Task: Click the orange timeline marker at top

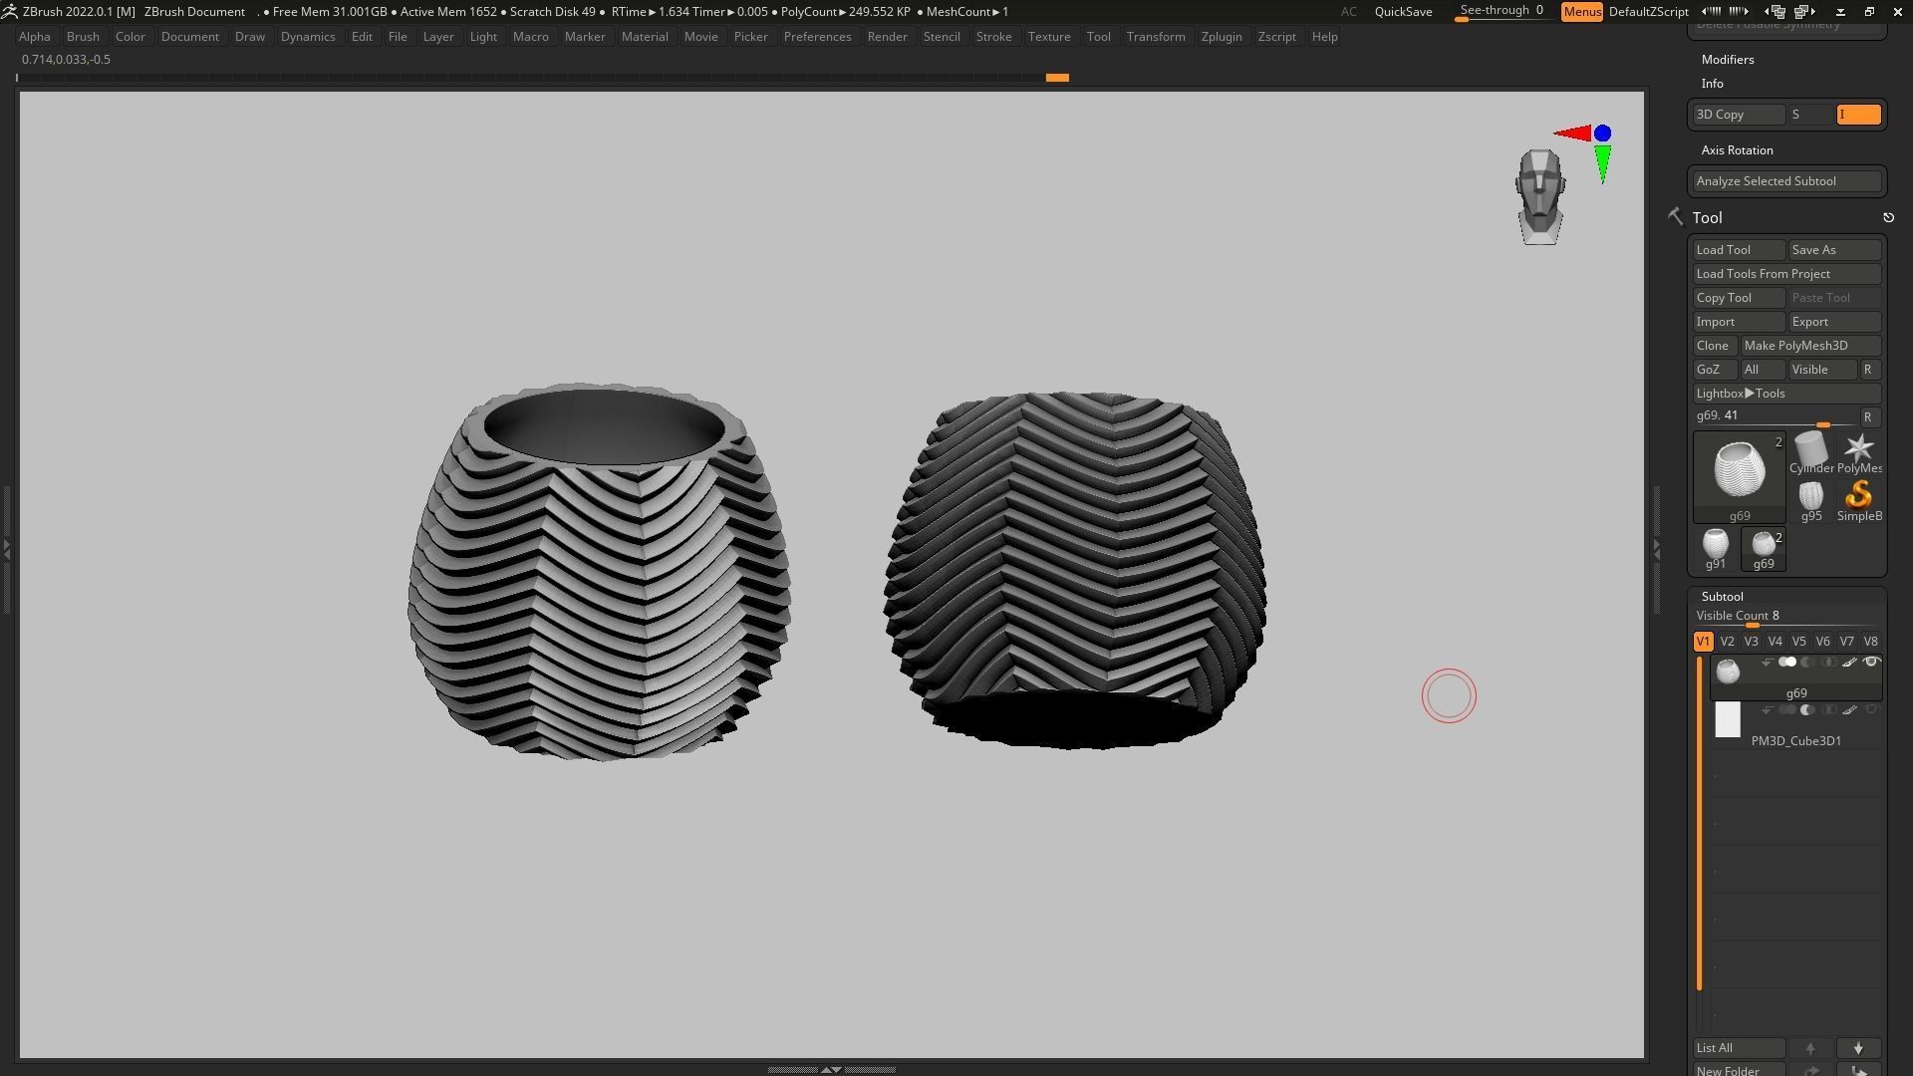Action: 1057,78
